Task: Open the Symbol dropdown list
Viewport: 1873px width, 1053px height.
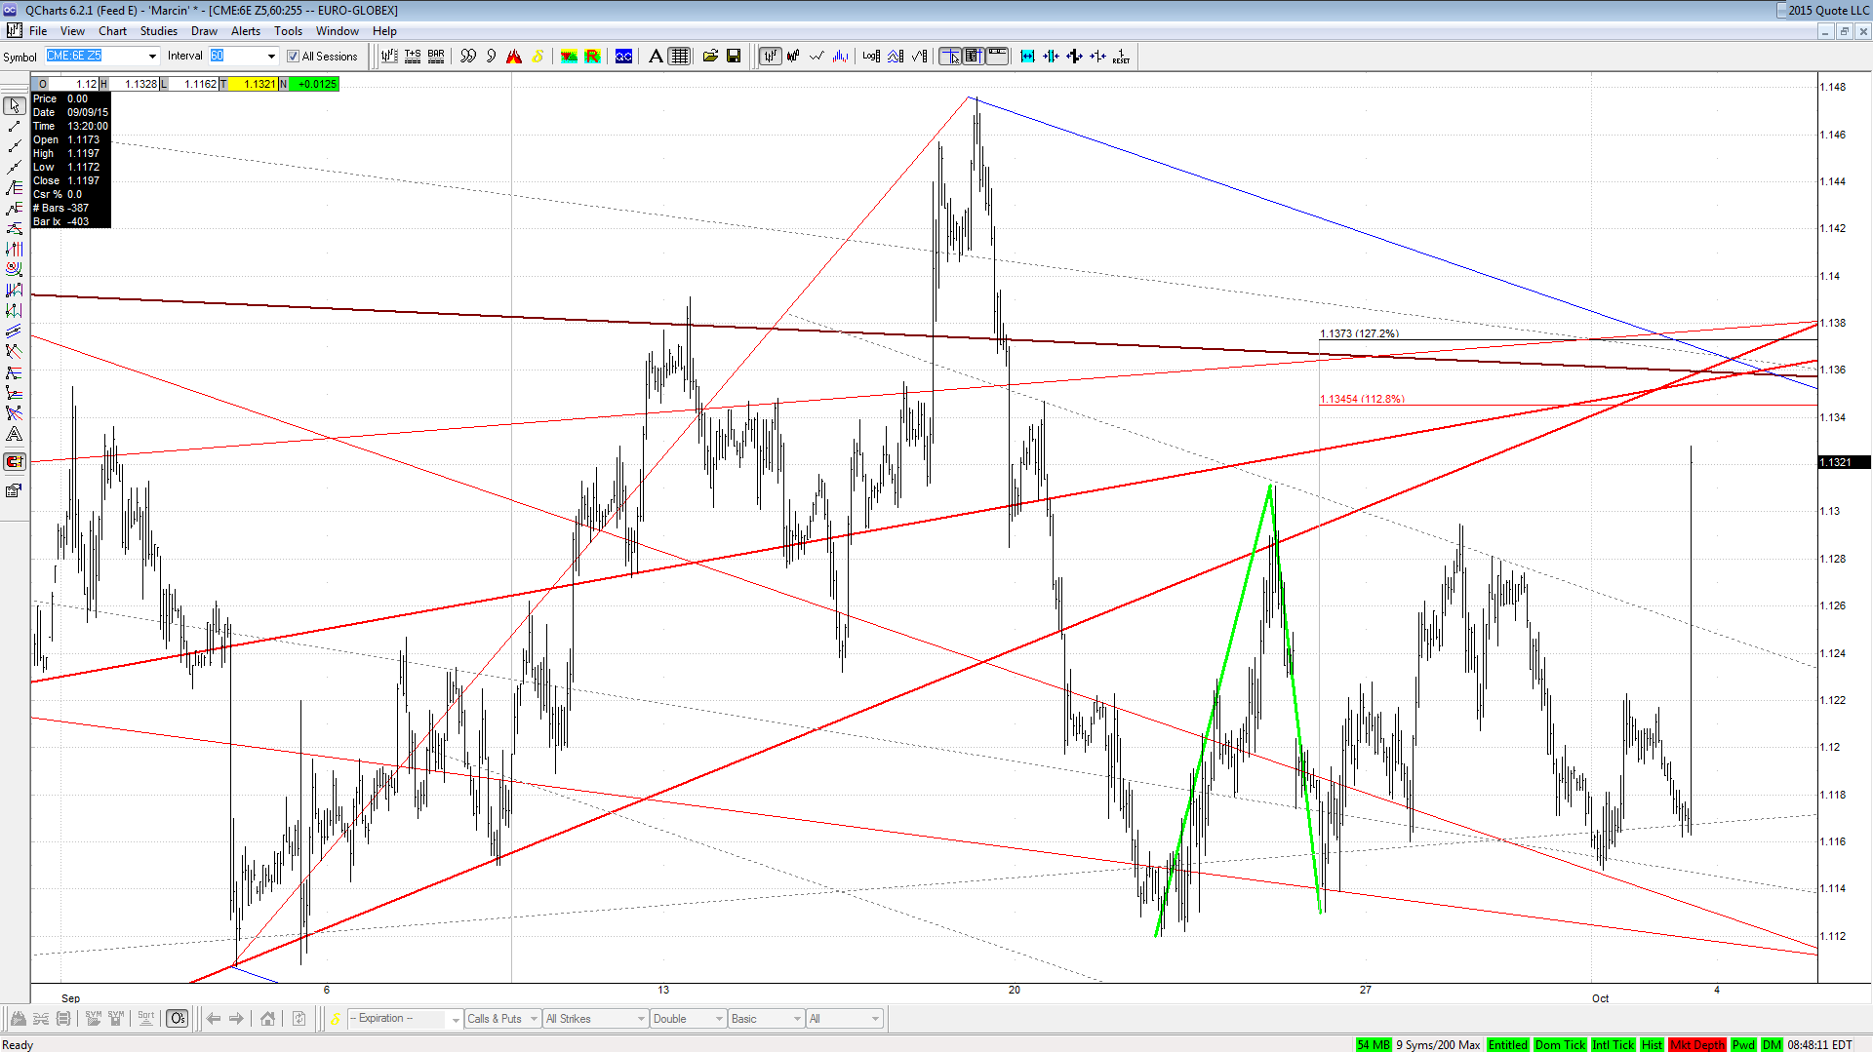Action: point(152,57)
